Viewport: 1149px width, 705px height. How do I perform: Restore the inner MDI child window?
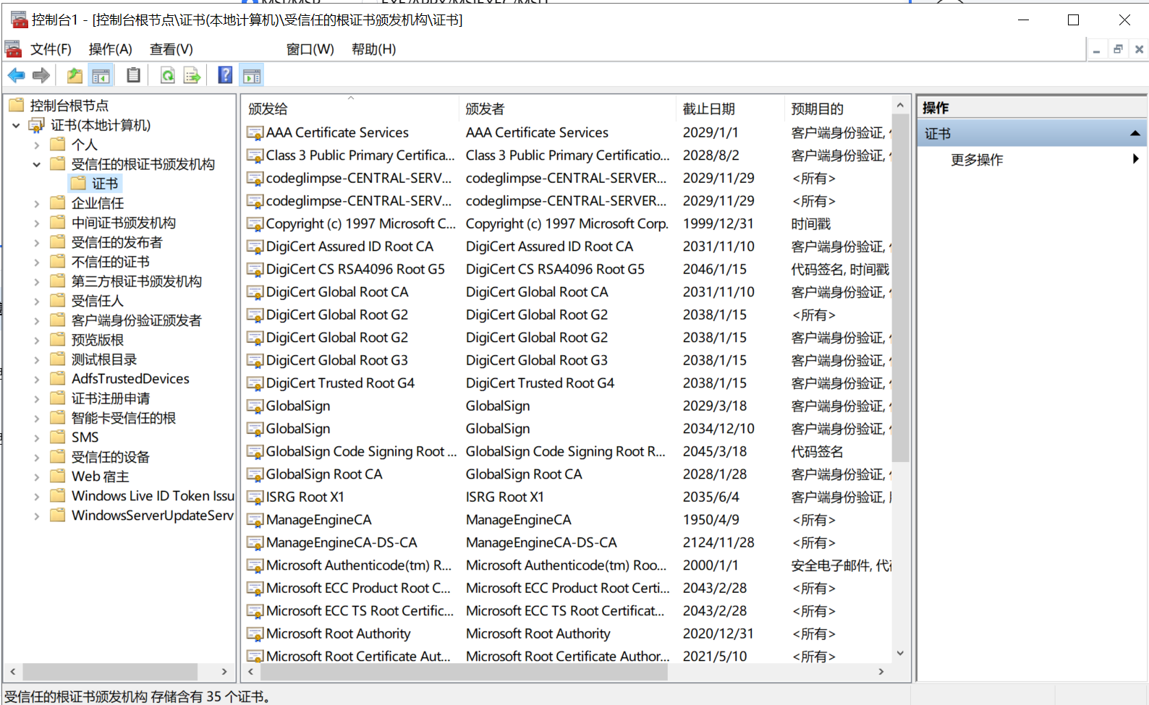click(x=1118, y=49)
